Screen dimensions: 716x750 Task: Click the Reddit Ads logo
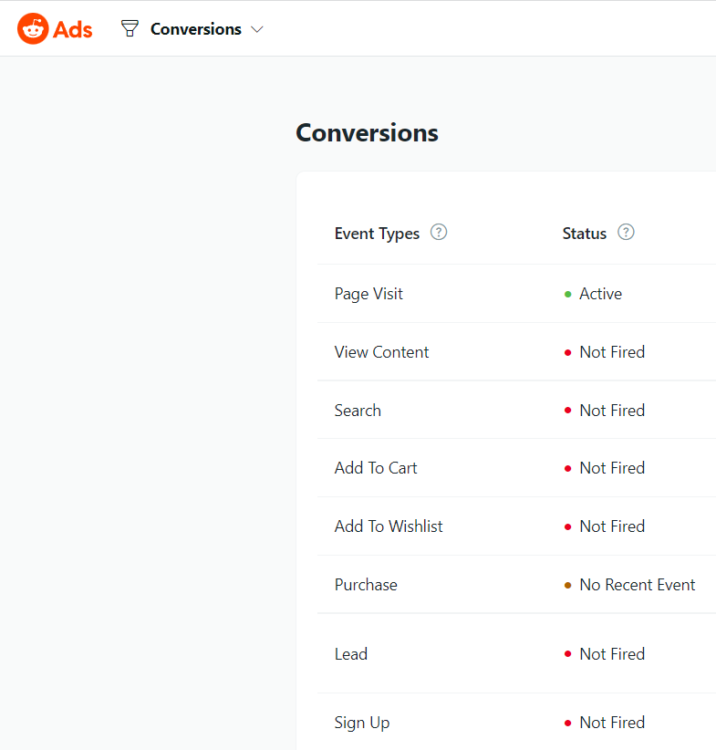[x=54, y=28]
